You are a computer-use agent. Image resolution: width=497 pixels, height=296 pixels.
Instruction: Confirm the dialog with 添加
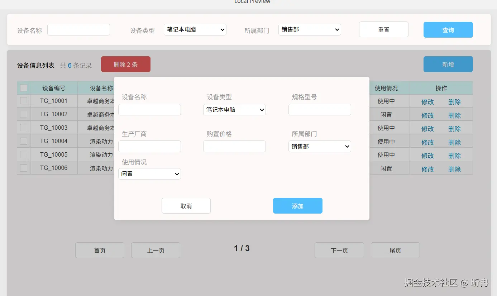click(298, 206)
